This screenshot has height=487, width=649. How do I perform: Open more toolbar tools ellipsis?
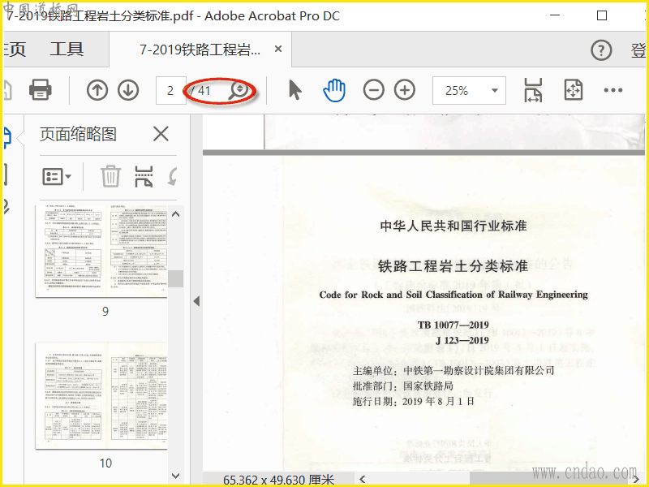pyautogui.click(x=613, y=90)
